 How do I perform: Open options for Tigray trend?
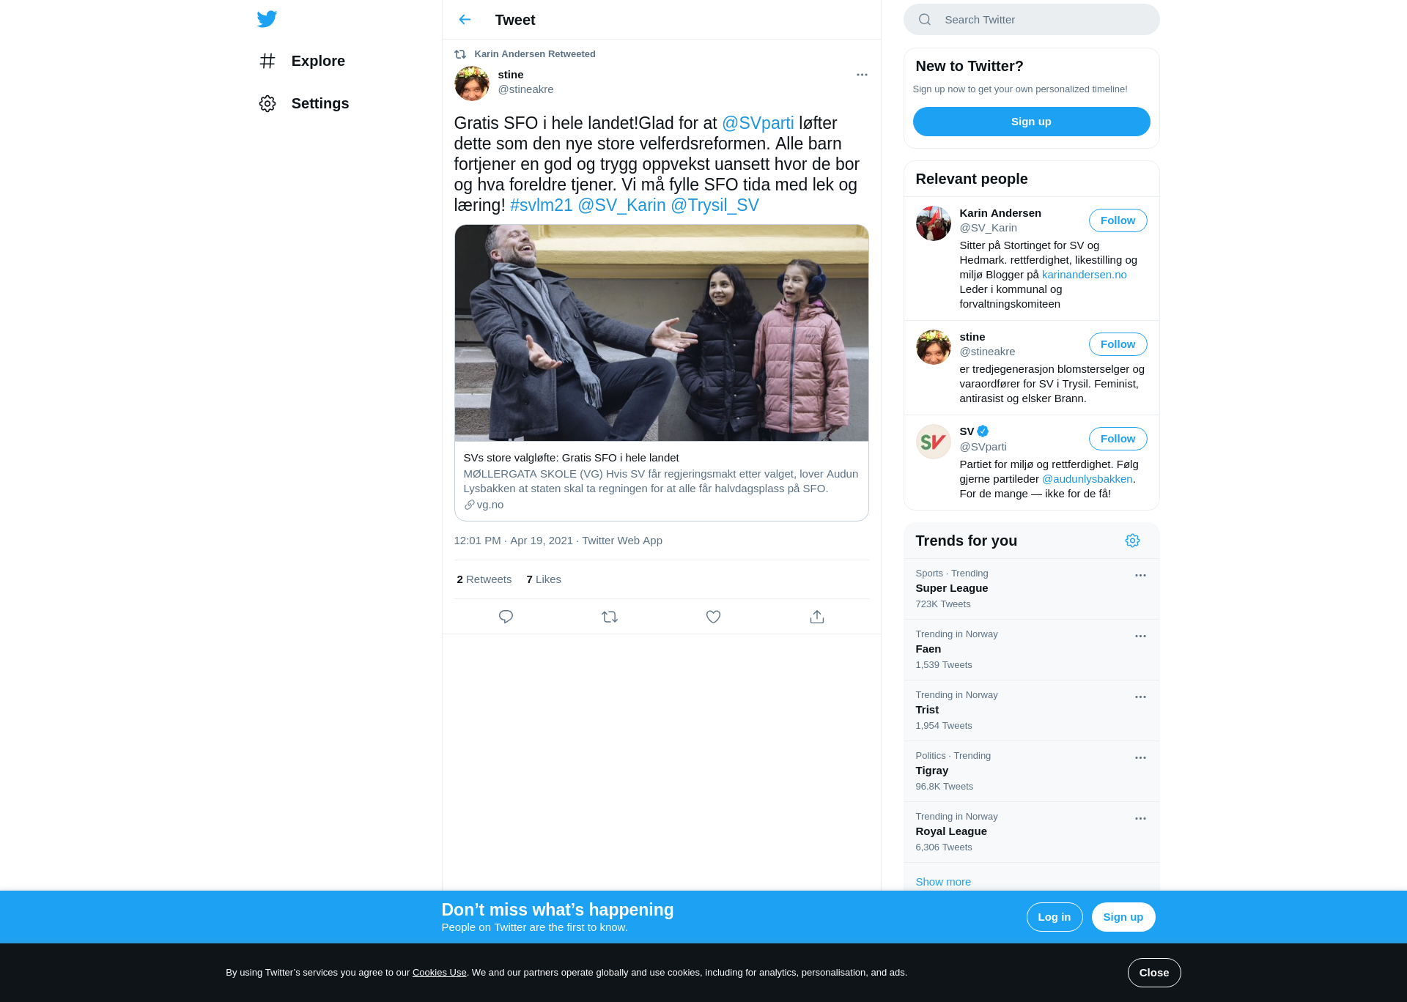coord(1140,758)
